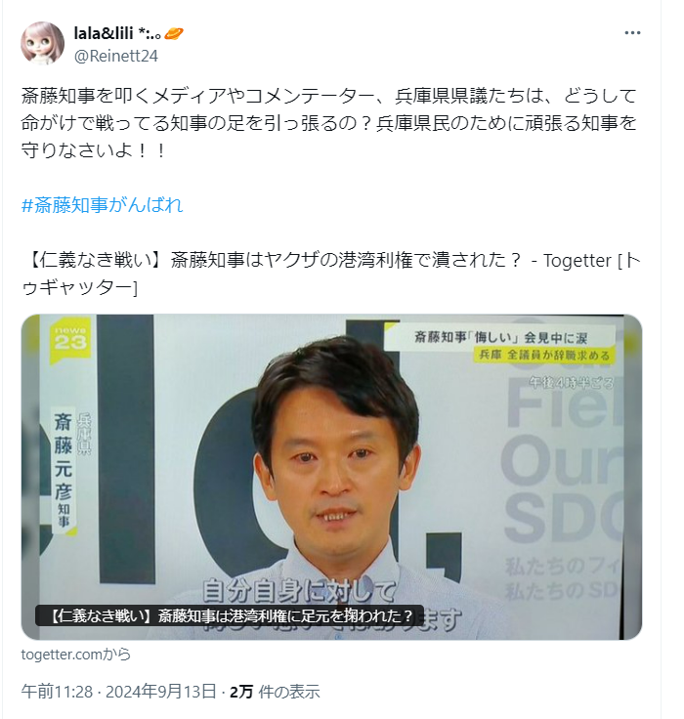The image size is (684, 719).
Task: Click the card caption 【仁義なき戦い】斎藤知事は港湾利権
Action: [x=231, y=615]
